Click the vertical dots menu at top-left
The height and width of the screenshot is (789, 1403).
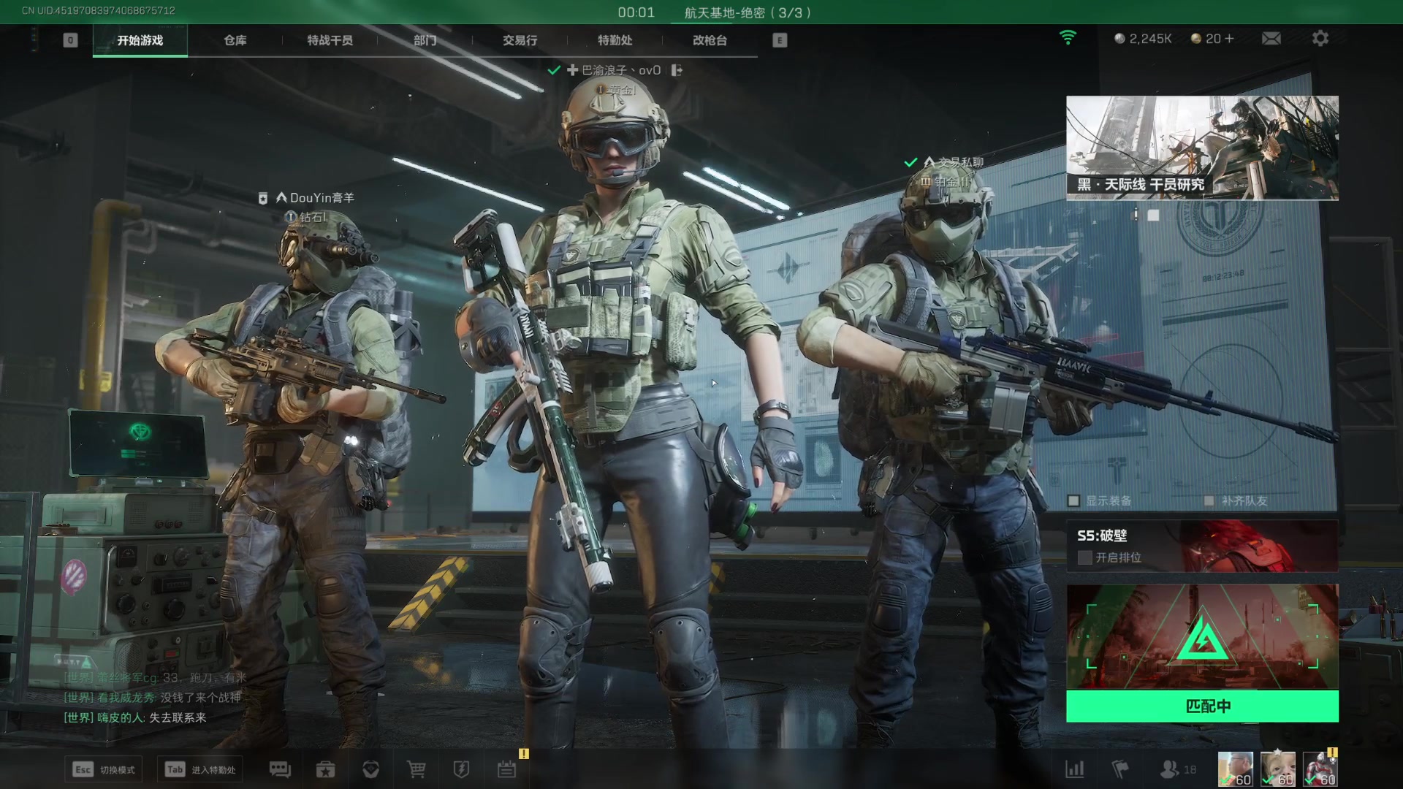[x=34, y=40]
